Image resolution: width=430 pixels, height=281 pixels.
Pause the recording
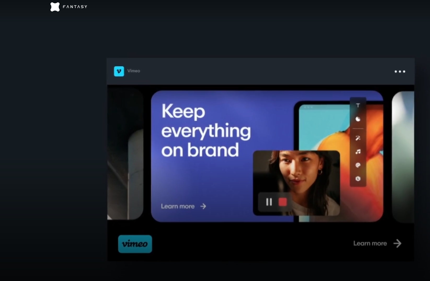[269, 202]
